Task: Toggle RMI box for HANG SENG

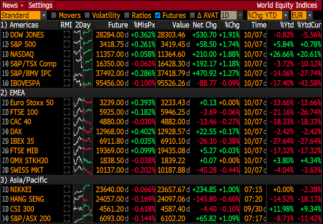Action: pos(67,199)
